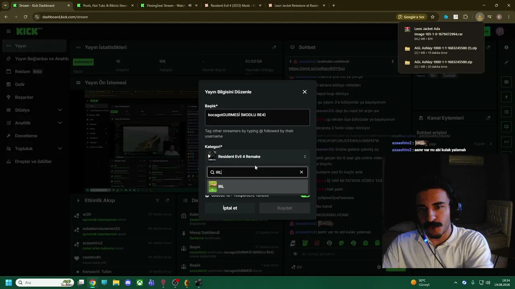Open the browser downloads icon
Viewport: 515px width, 289px height.
point(480,17)
